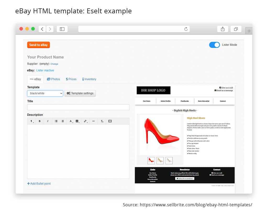Click the Your Product Name heading
Image resolution: width=268 pixels, height=217 pixels.
(46, 57)
